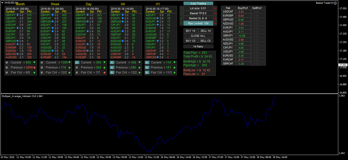Open the XAGUSD,H1 chart triangle menu
Viewport: 348px width, 160px height.
(x=3, y=2)
